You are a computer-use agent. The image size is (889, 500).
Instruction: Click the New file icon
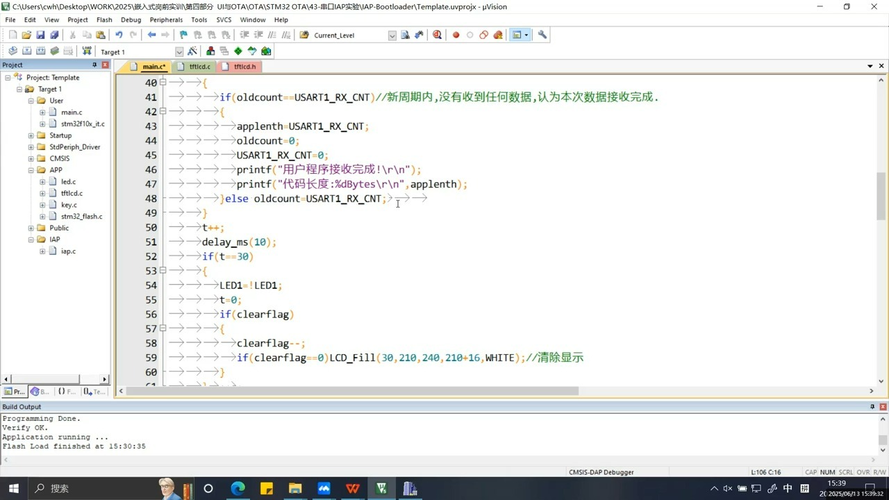(13, 35)
